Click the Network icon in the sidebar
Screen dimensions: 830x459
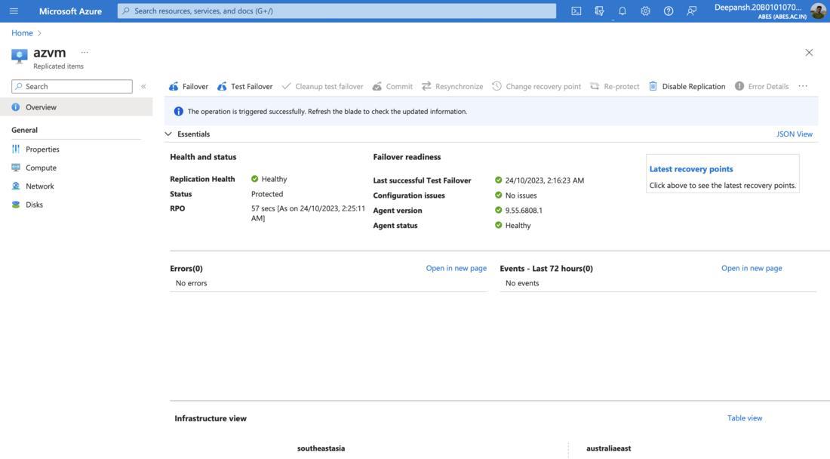[16, 186]
